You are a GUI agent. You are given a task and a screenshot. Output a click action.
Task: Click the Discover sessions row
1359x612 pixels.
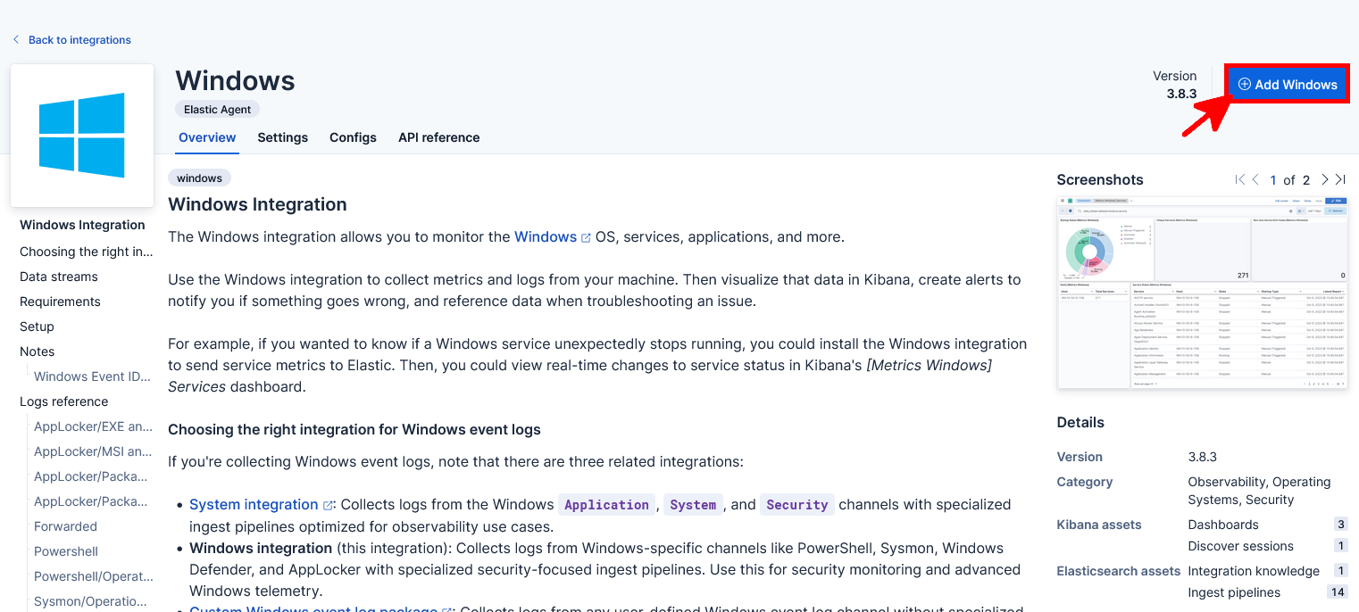point(1268,546)
